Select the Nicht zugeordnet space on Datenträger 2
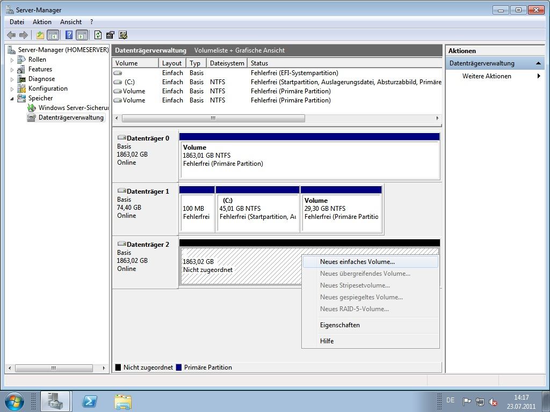 pos(241,266)
